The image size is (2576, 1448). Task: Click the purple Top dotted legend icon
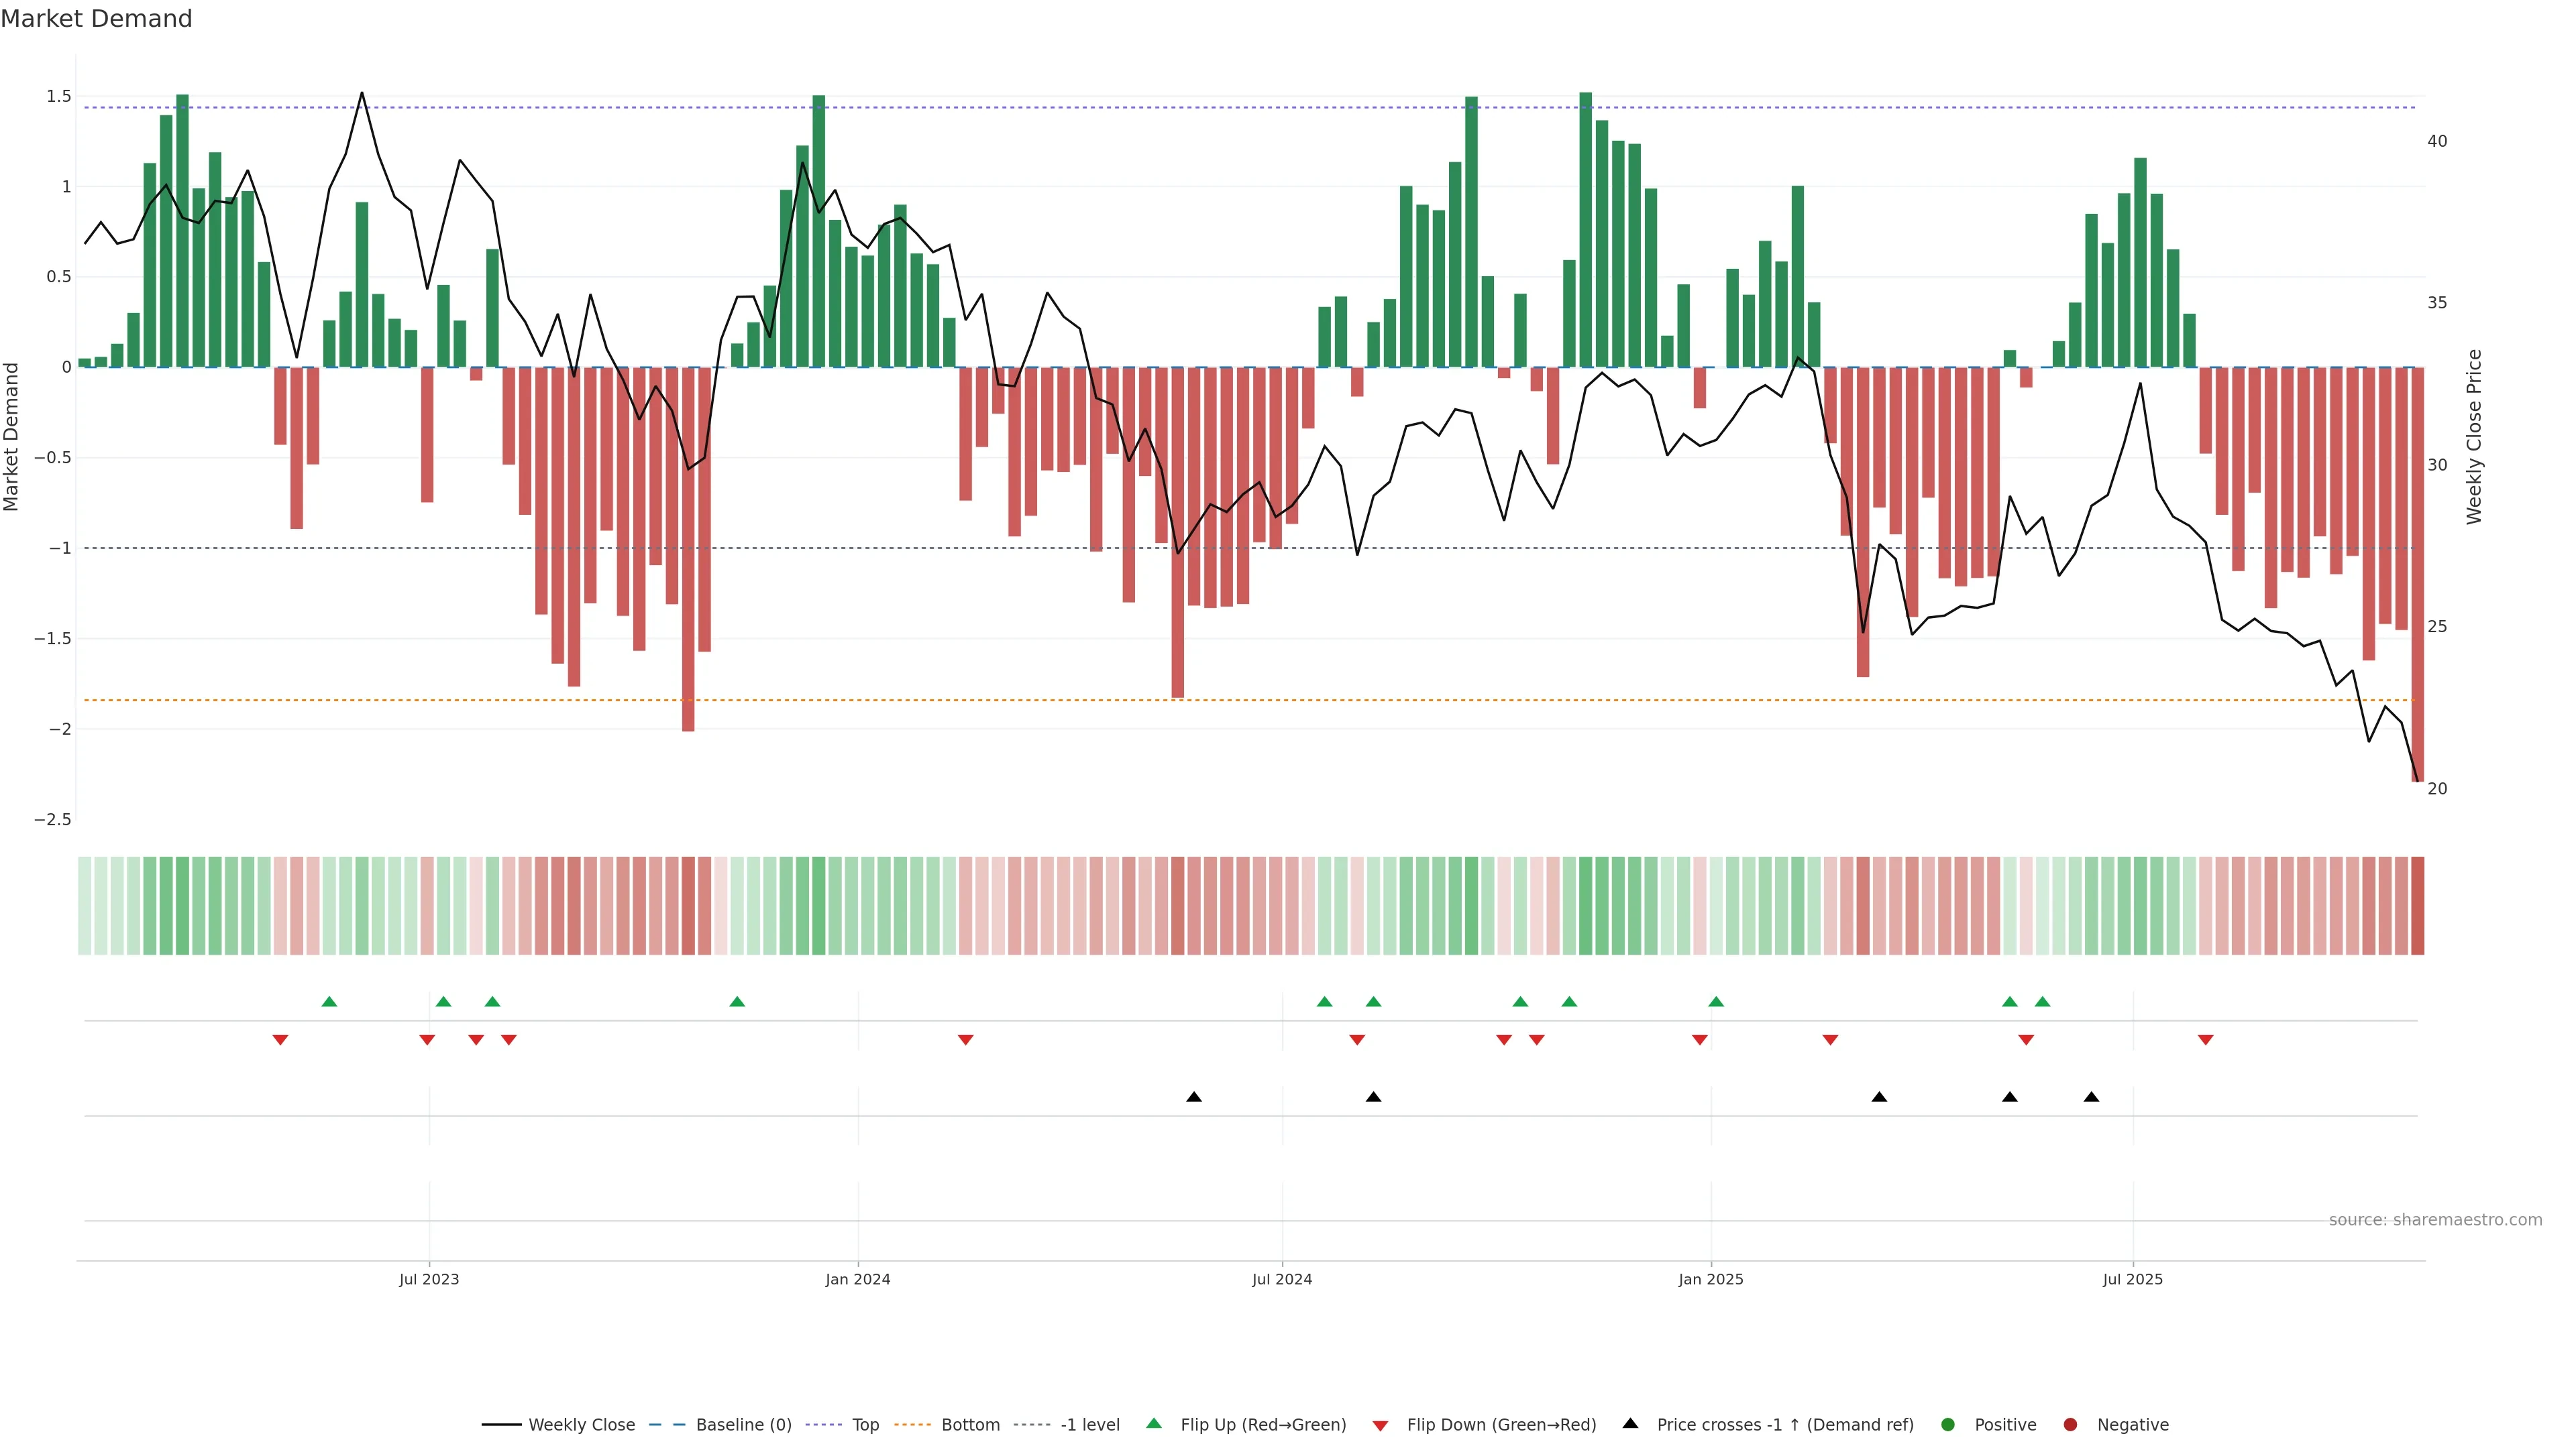[823, 1424]
